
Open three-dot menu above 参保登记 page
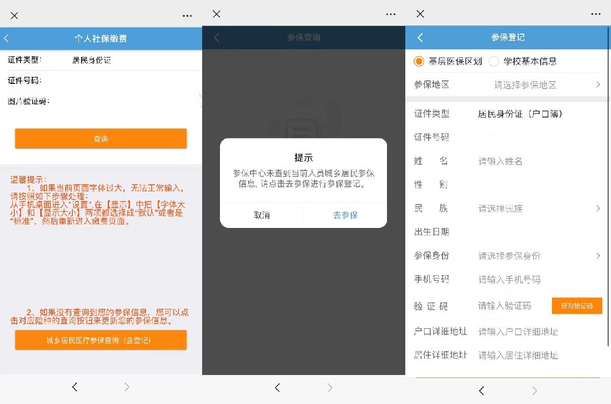pyautogui.click(x=595, y=14)
